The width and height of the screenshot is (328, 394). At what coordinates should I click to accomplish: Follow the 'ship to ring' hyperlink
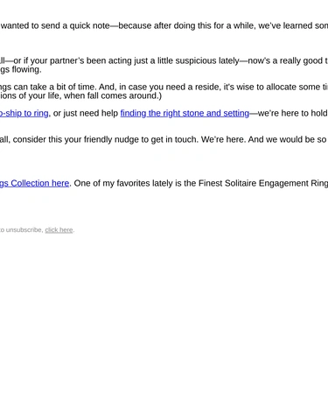pos(24,113)
